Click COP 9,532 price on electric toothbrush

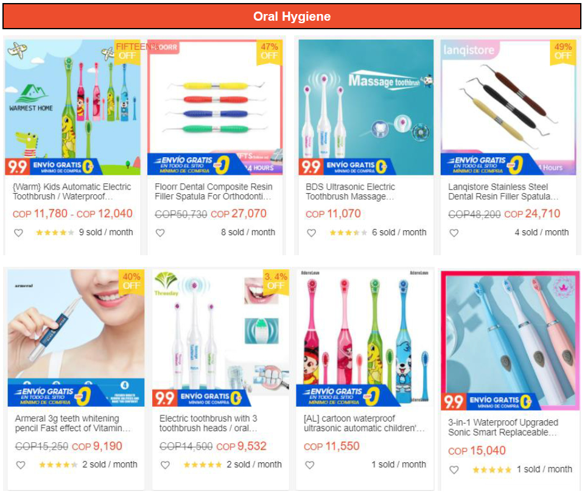(241, 446)
